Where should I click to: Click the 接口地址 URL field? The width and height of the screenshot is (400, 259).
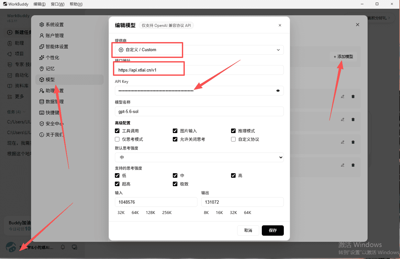click(199, 70)
